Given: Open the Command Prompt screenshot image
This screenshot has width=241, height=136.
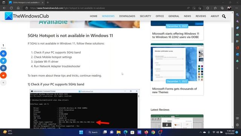Looking at the screenshot, I should point(85,109).
